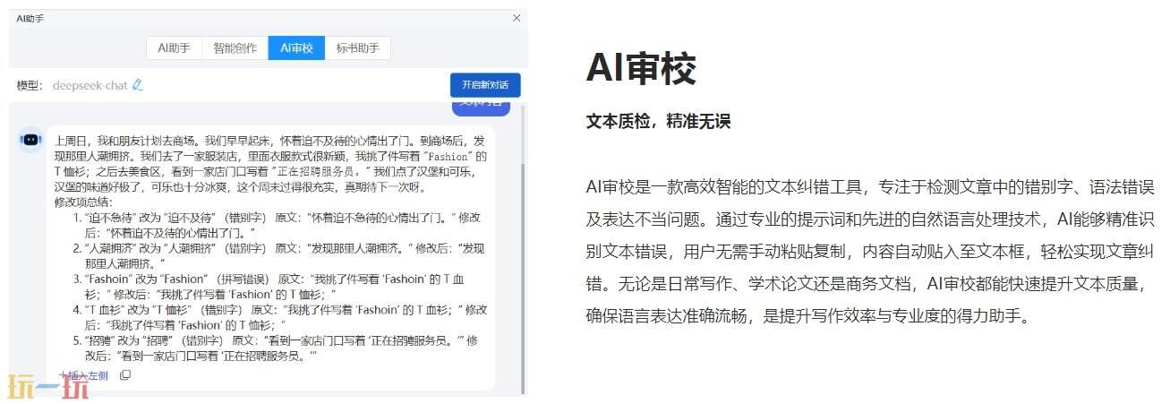Screen dimensions: 1170x404
Task: Copy the response with the copy icon
Action: point(125,375)
